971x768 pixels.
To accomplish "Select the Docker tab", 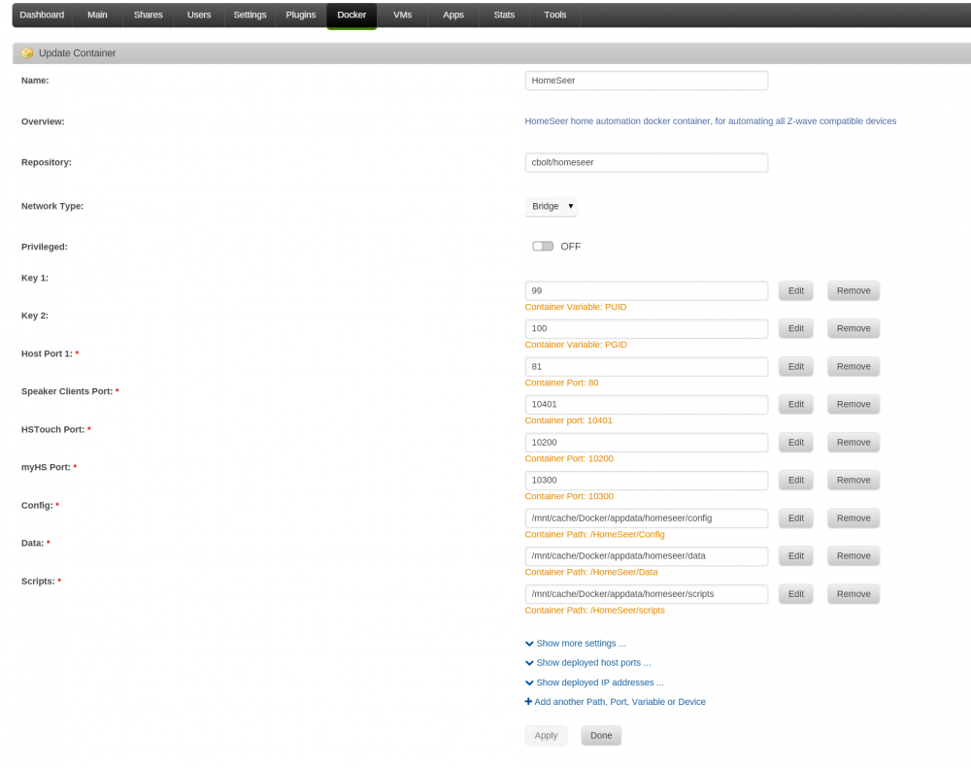I will (x=352, y=15).
